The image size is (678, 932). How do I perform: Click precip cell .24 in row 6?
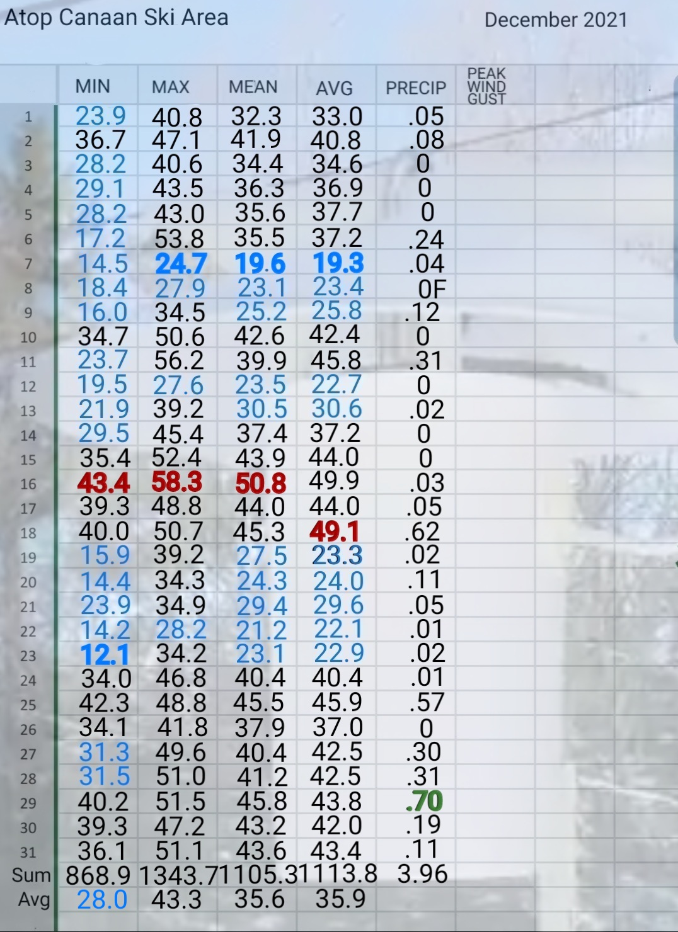point(426,240)
